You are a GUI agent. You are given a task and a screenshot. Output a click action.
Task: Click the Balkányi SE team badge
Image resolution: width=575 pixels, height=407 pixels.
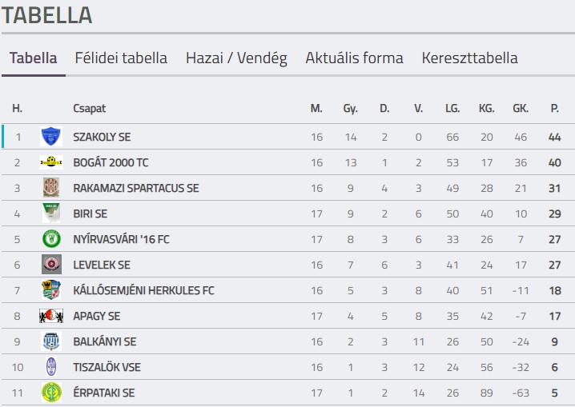point(51,341)
